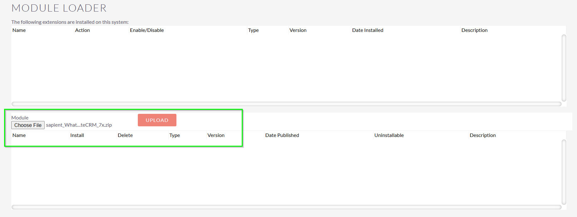Screen dimensions: 577x217
Task: Click horizontal scrollbar under uploaded modules table
Action: point(286,207)
